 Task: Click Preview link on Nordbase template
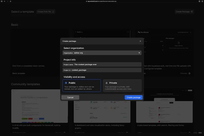click(x=184, y=73)
